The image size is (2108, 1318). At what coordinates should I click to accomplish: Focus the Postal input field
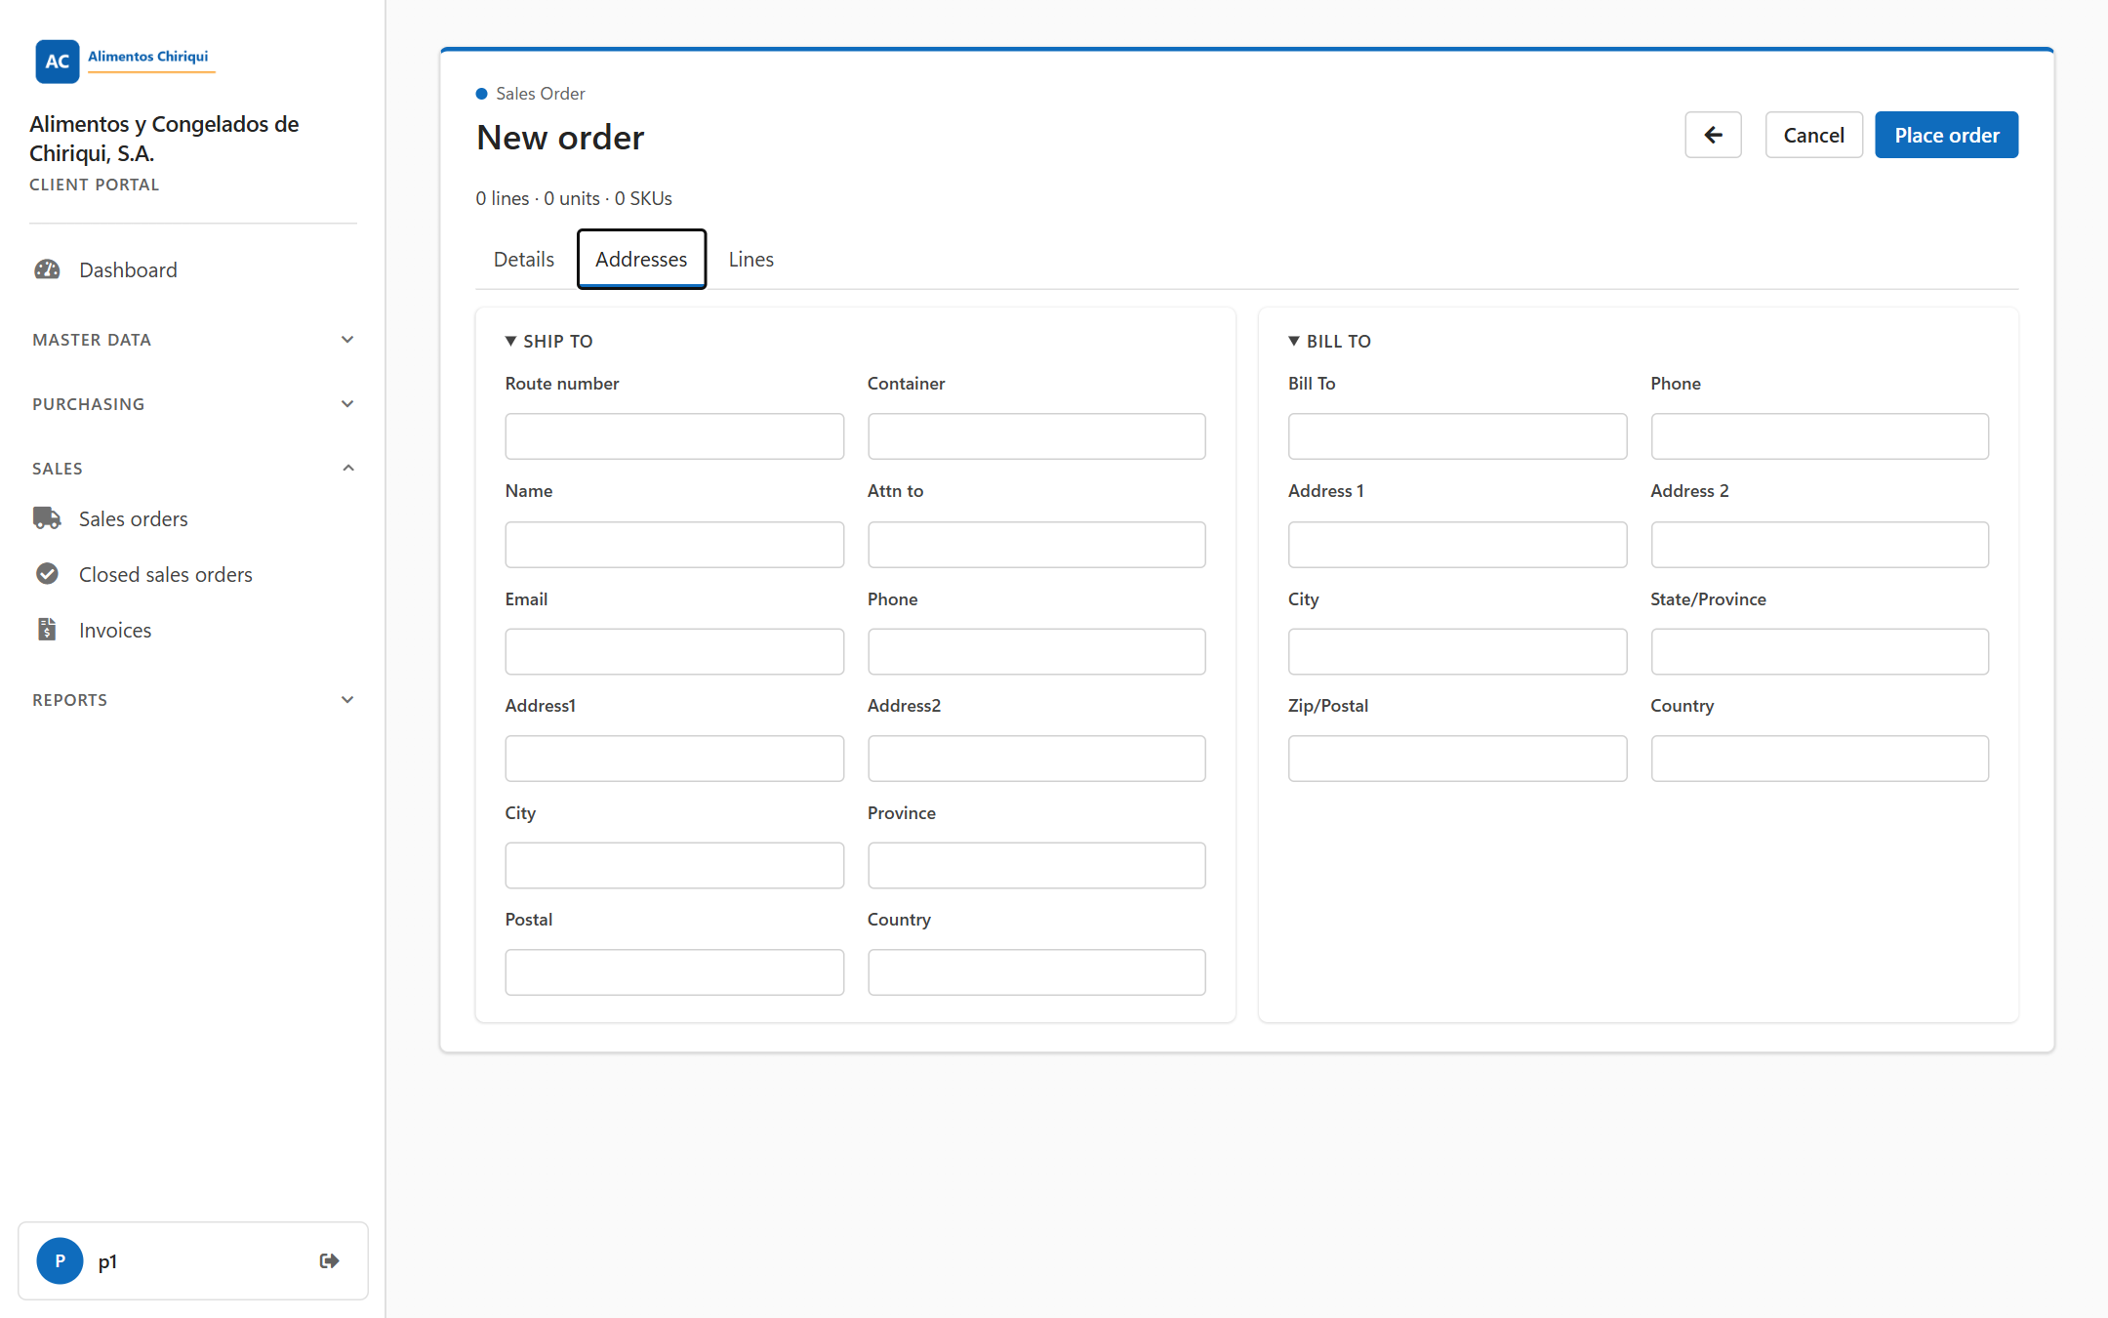click(674, 972)
